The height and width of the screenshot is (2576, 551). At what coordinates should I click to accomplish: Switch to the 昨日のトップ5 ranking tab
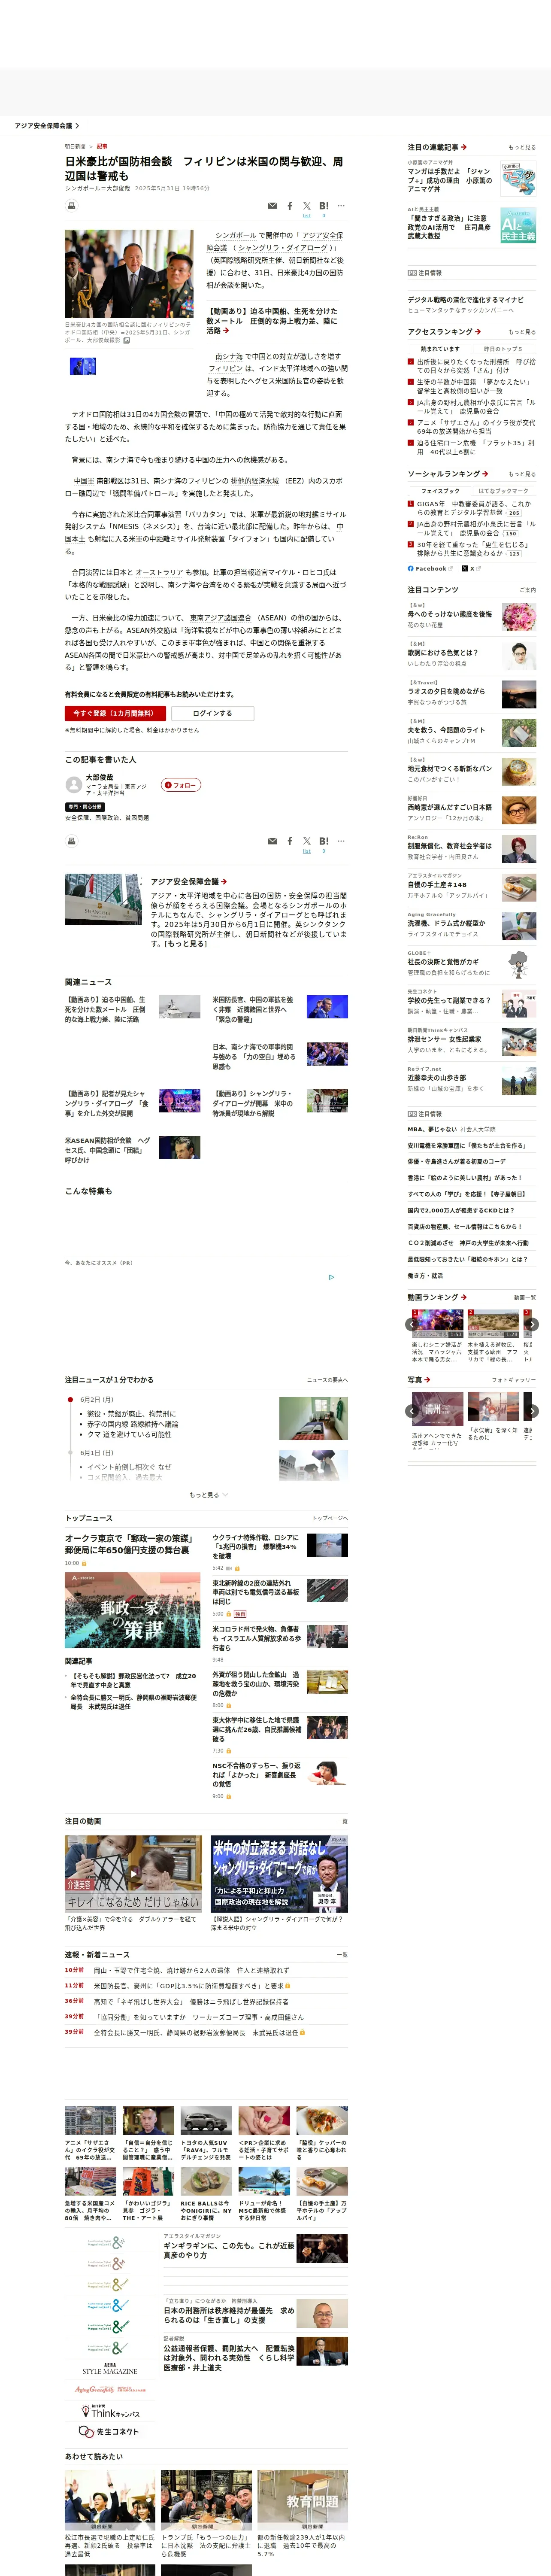pos(504,349)
